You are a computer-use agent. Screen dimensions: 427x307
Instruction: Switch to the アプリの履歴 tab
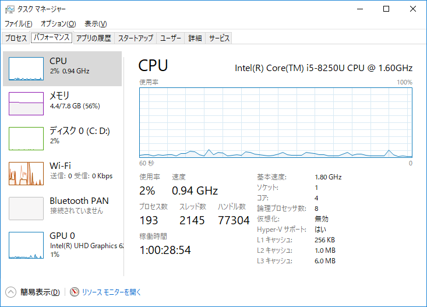[x=93, y=38]
